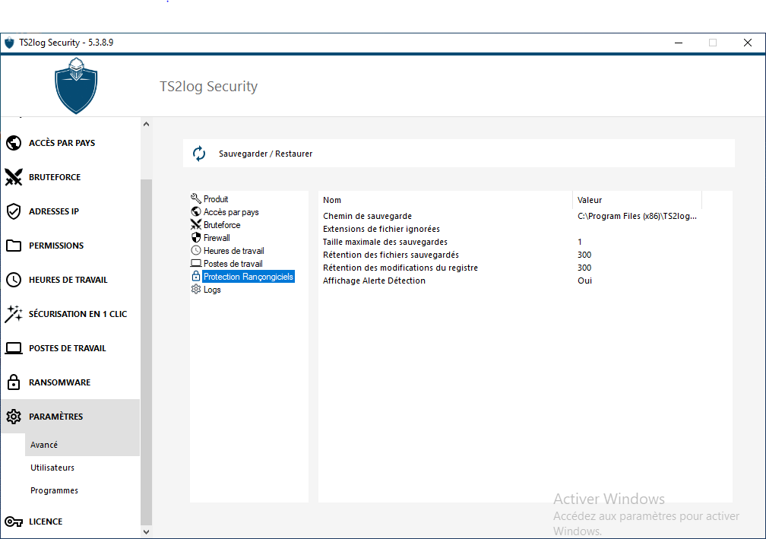Open the RANSOMWARE section
This screenshot has width=766, height=539.
71,382
